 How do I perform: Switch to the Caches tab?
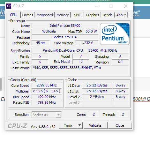tap(27, 15)
